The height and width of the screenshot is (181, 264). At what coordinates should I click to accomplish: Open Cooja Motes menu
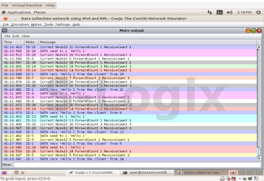pyautogui.click(x=36, y=25)
